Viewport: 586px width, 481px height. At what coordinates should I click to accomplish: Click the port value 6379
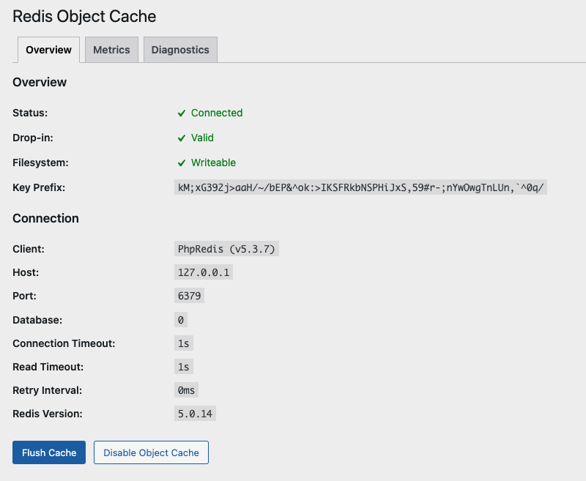(x=189, y=296)
